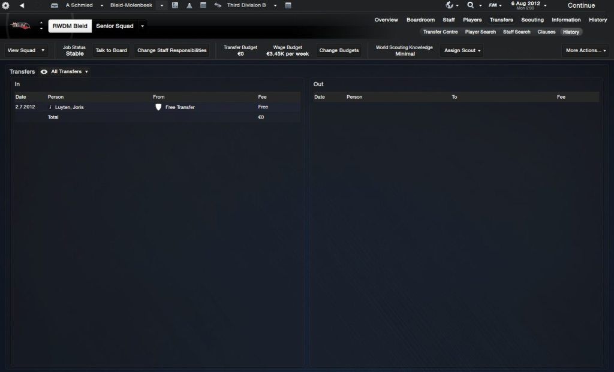The height and width of the screenshot is (372, 614).
Task: Click the Person header in the Out table
Action: click(354, 97)
